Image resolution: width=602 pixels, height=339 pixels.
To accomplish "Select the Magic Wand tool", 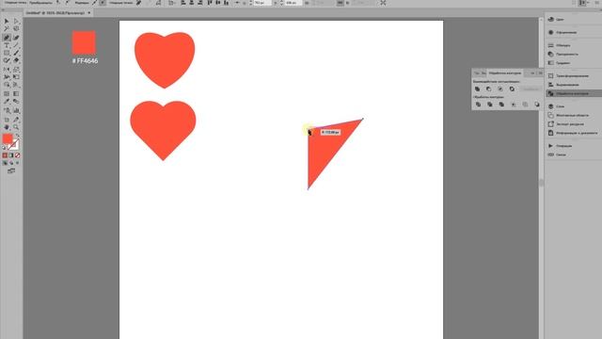I will click(7, 28).
